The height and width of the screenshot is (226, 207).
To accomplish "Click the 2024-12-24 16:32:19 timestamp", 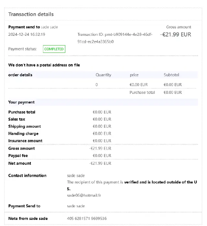I will pyautogui.click(x=27, y=34).
